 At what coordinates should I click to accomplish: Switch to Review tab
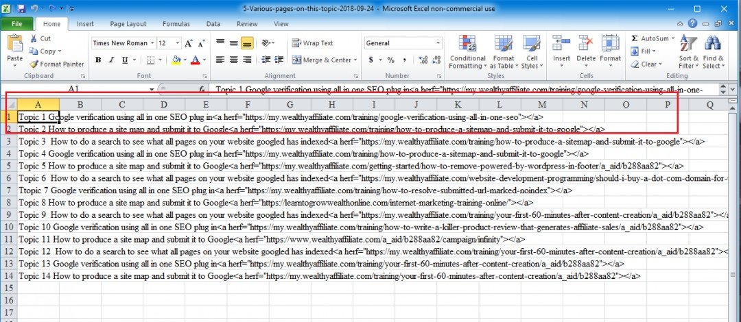tap(247, 23)
